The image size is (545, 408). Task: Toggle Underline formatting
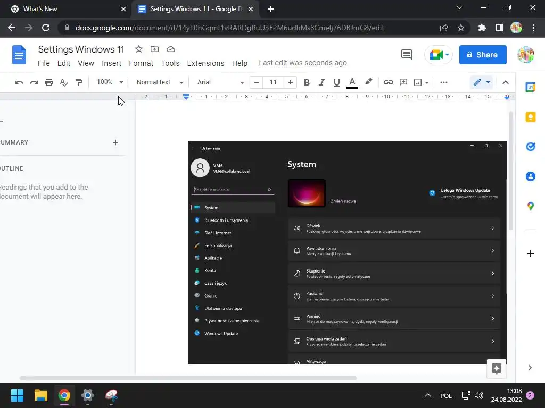pyautogui.click(x=336, y=82)
